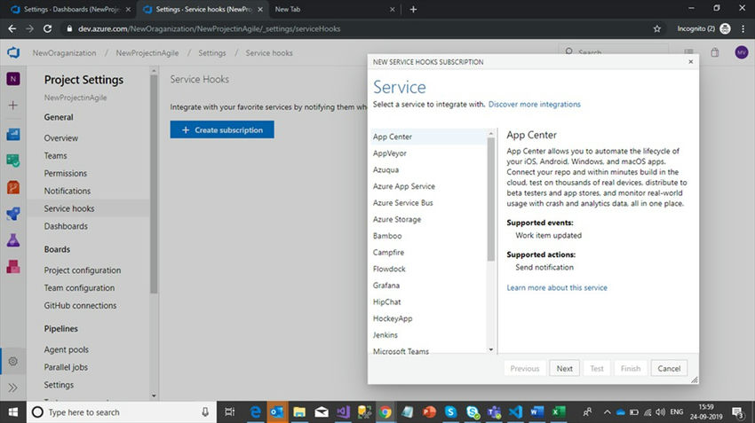Open the Test Plans flask icon
Viewport: 755px width, 423px height.
pos(13,240)
